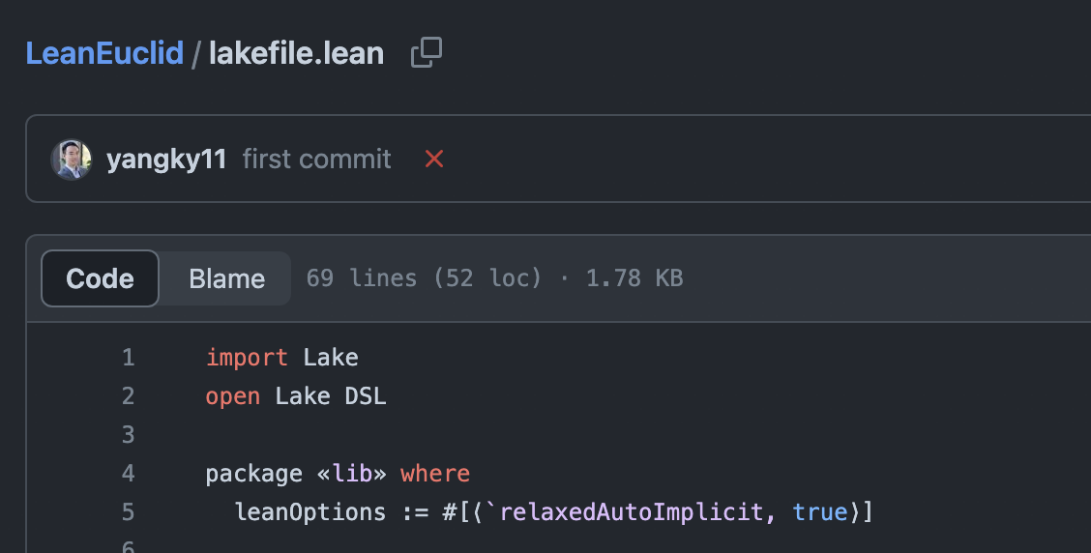Click the 'where' keyword on line 4
The image size is (1091, 553).
tap(435, 474)
